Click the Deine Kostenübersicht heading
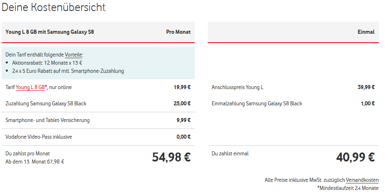385x194 pixels. pyautogui.click(x=54, y=7)
